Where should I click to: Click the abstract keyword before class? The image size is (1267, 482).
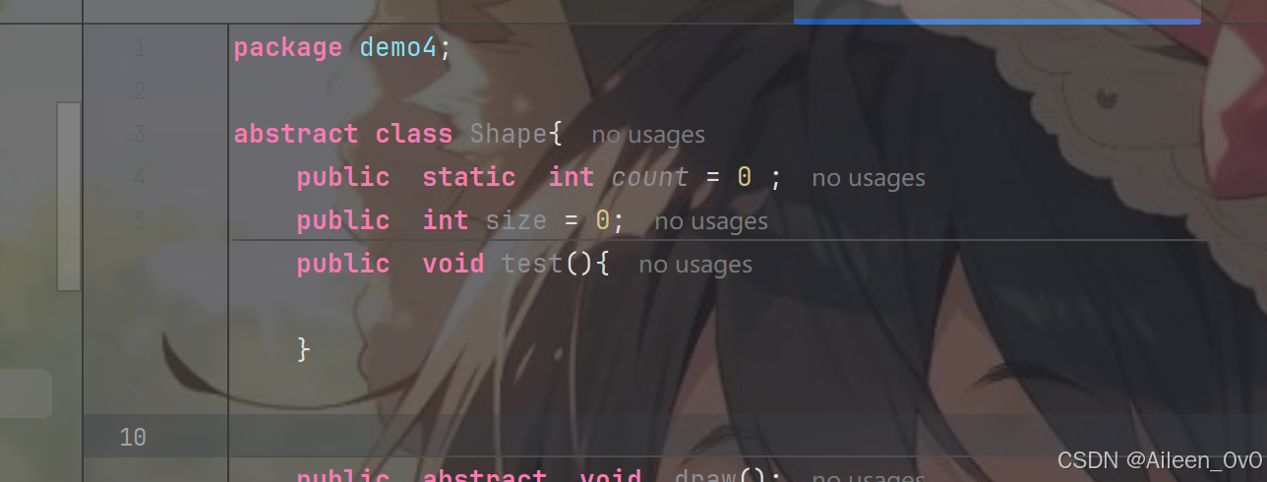(x=296, y=134)
